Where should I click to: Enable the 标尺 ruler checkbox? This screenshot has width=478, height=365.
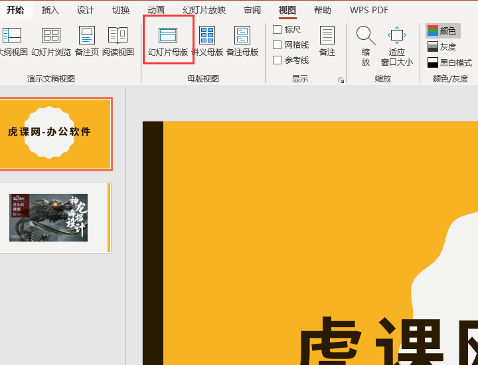278,30
